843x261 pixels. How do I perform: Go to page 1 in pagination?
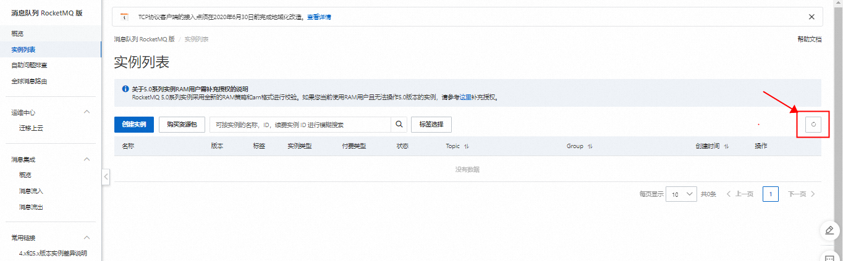click(x=771, y=194)
